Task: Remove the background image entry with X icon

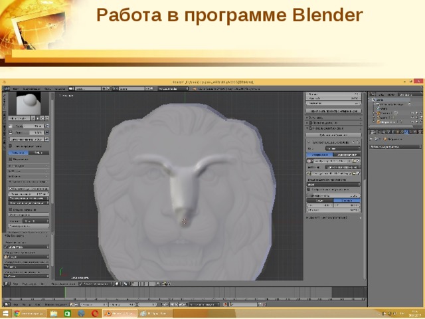Action: (x=359, y=142)
